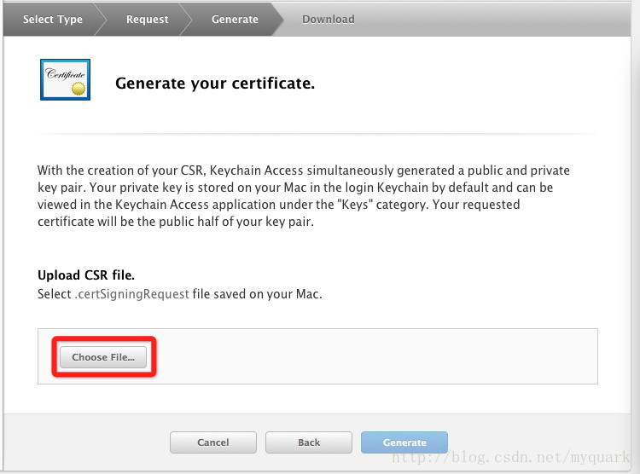Select the Select Type step tab
This screenshot has height=474, width=640.
tap(53, 19)
